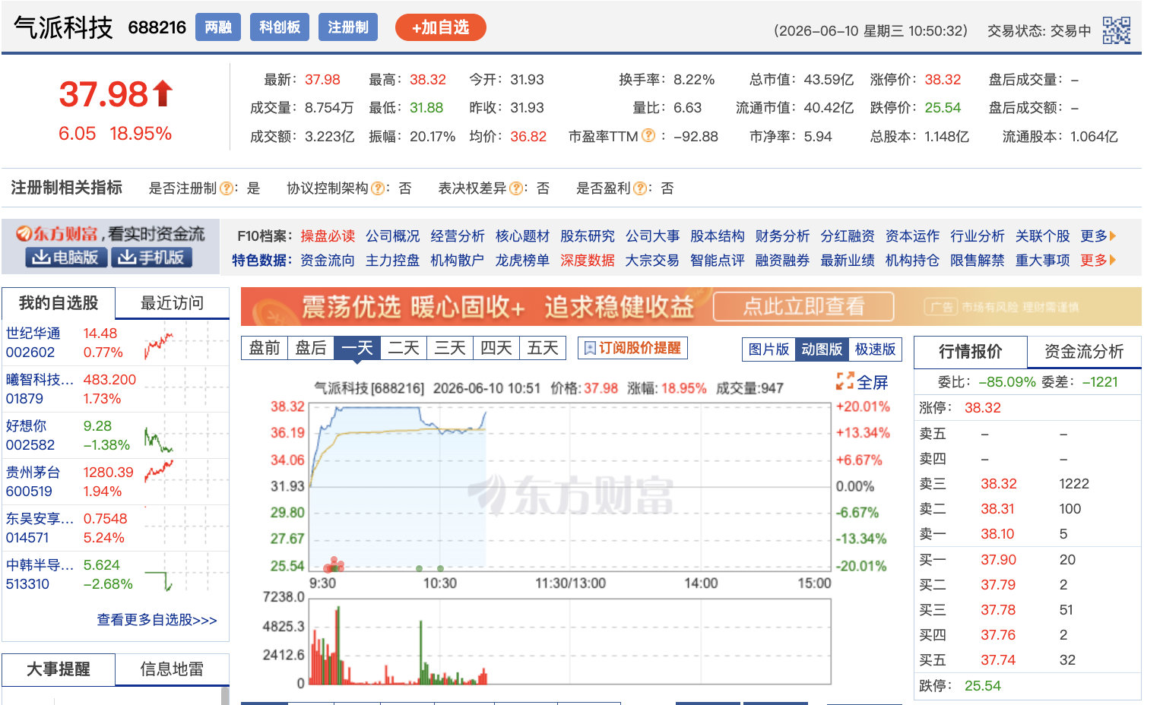Open the 资金流分析 tab

coord(1084,352)
